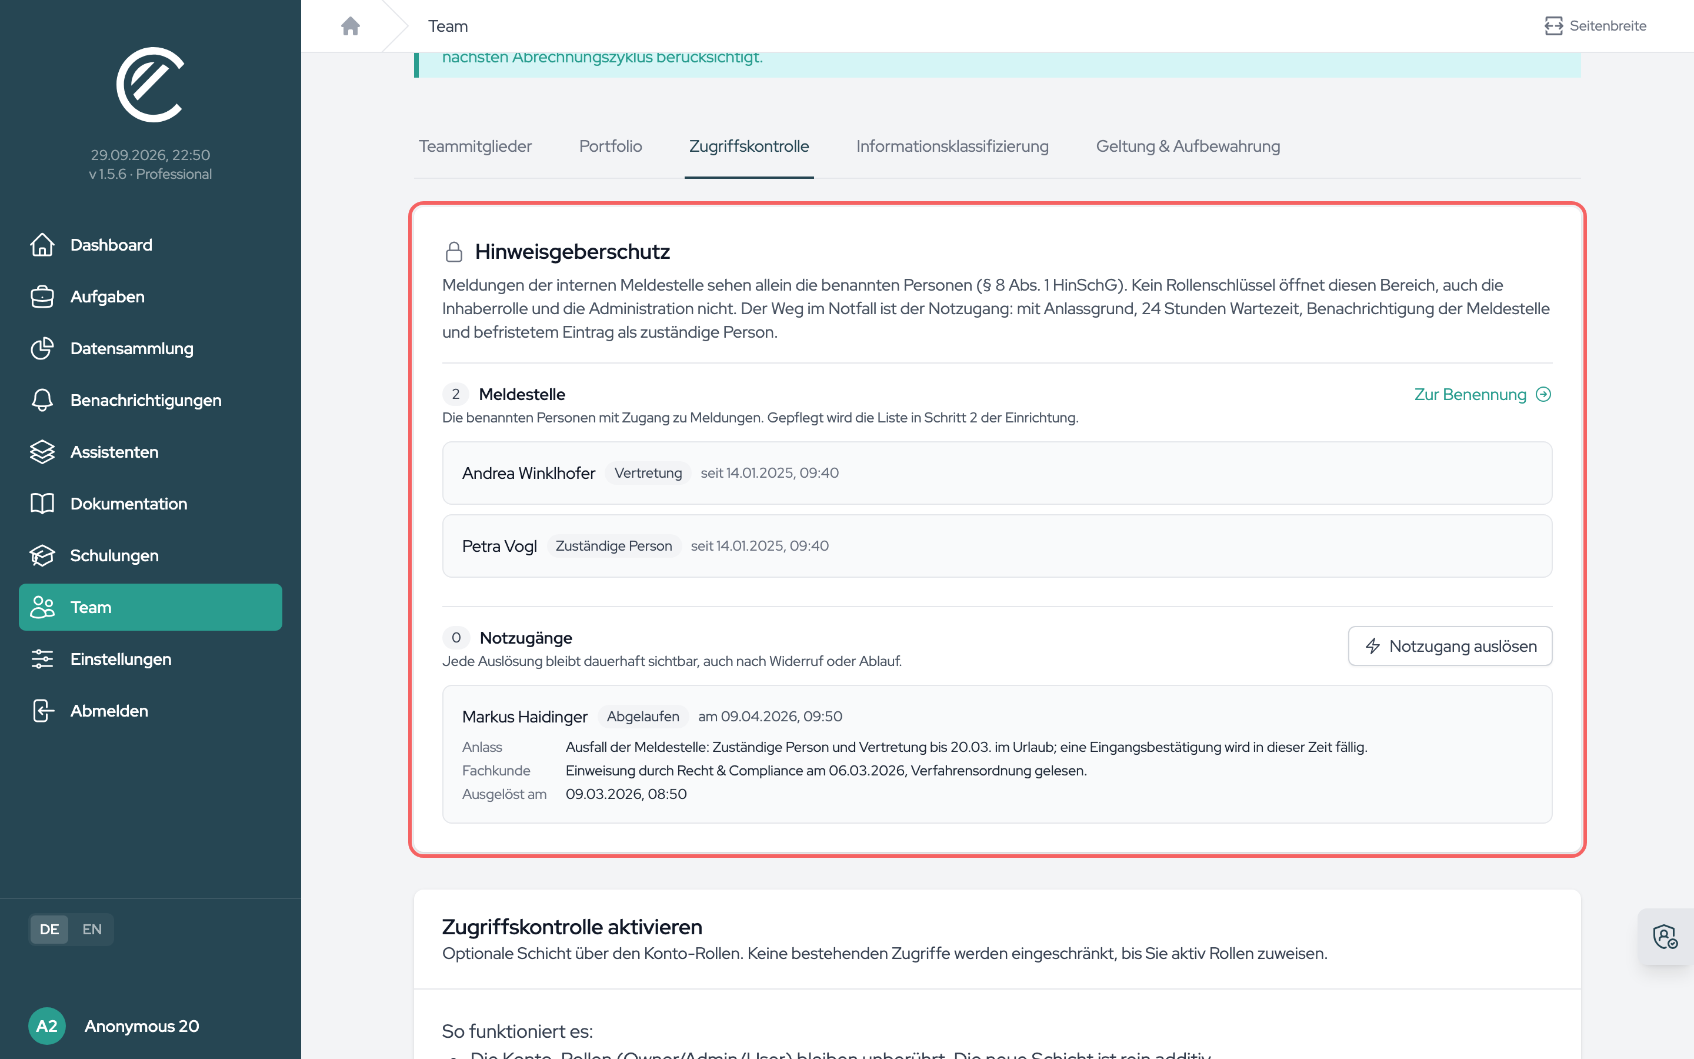The image size is (1694, 1059).
Task: Open Dashboard in the sidebar
Action: click(151, 244)
